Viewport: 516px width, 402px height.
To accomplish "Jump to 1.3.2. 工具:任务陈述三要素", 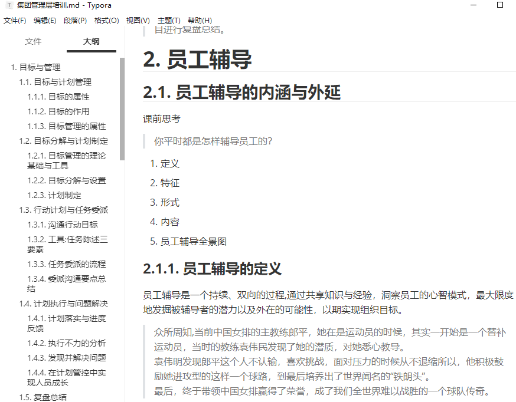I will [67, 245].
